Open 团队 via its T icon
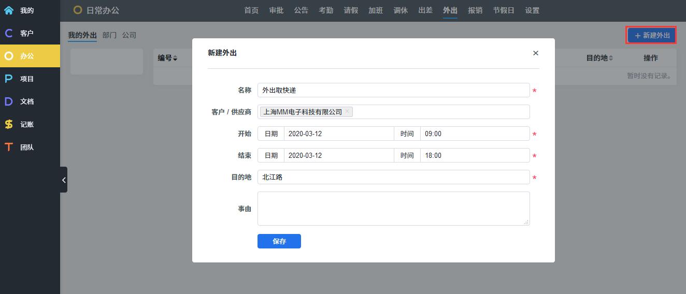686x294 pixels. tap(9, 147)
